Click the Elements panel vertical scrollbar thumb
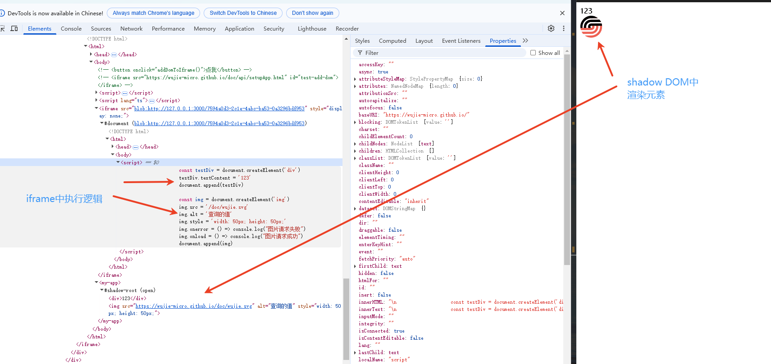The width and height of the screenshot is (771, 364). click(346, 319)
